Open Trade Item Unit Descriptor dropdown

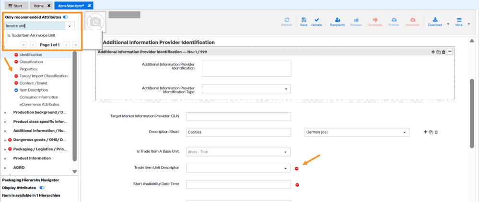(238, 168)
